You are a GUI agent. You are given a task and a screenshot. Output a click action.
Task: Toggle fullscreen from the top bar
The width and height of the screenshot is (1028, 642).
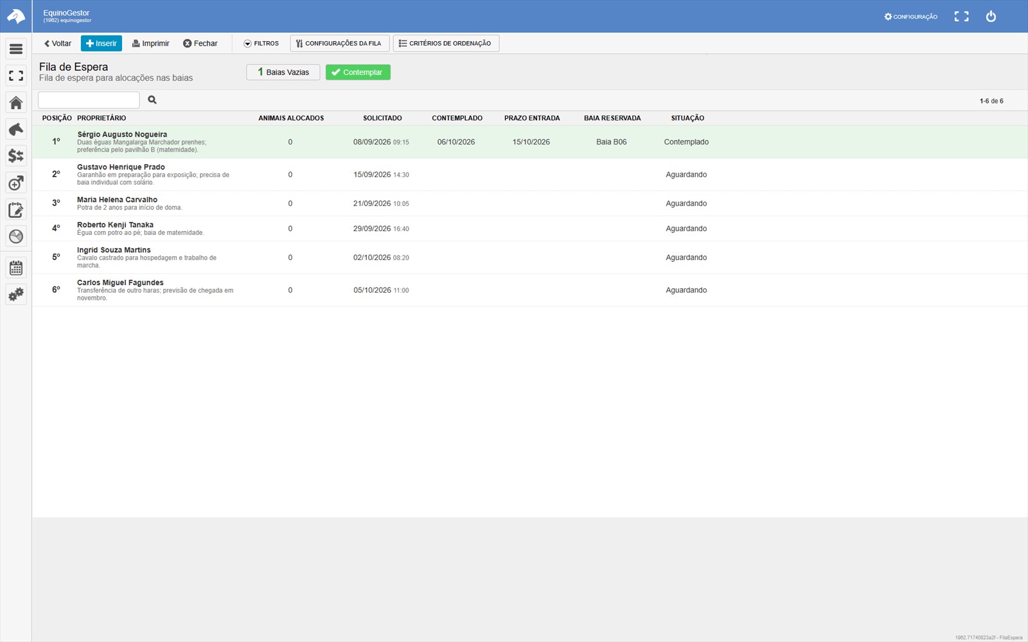961,17
